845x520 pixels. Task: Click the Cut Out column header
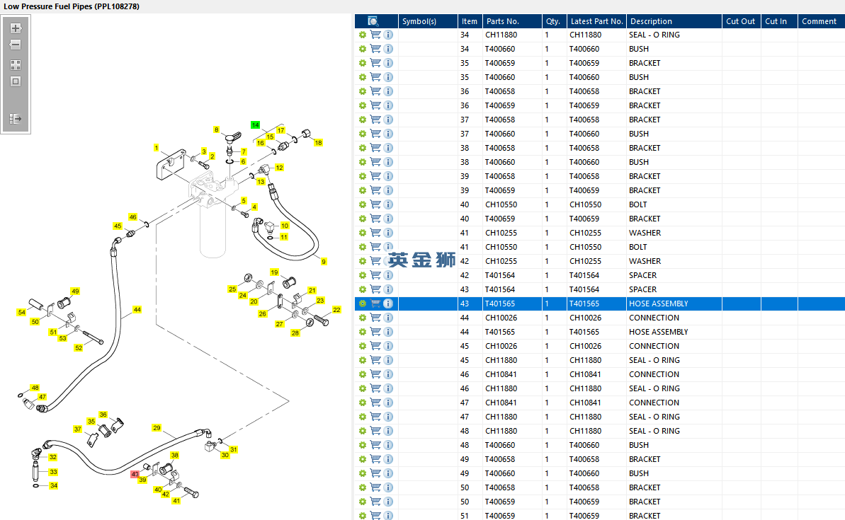click(741, 21)
